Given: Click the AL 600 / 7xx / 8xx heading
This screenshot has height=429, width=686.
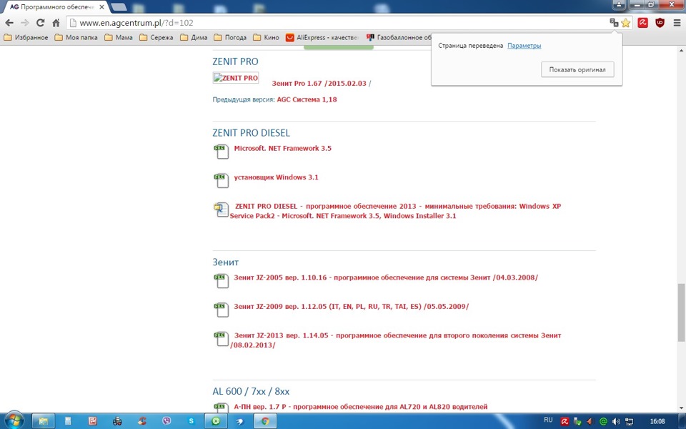Looking at the screenshot, I should 251,391.
